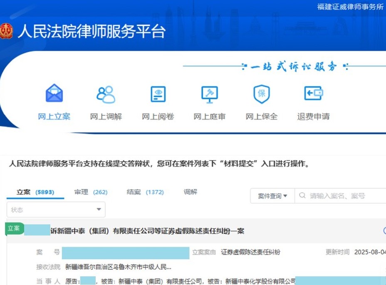Click the 网上立案 label

(x=54, y=116)
